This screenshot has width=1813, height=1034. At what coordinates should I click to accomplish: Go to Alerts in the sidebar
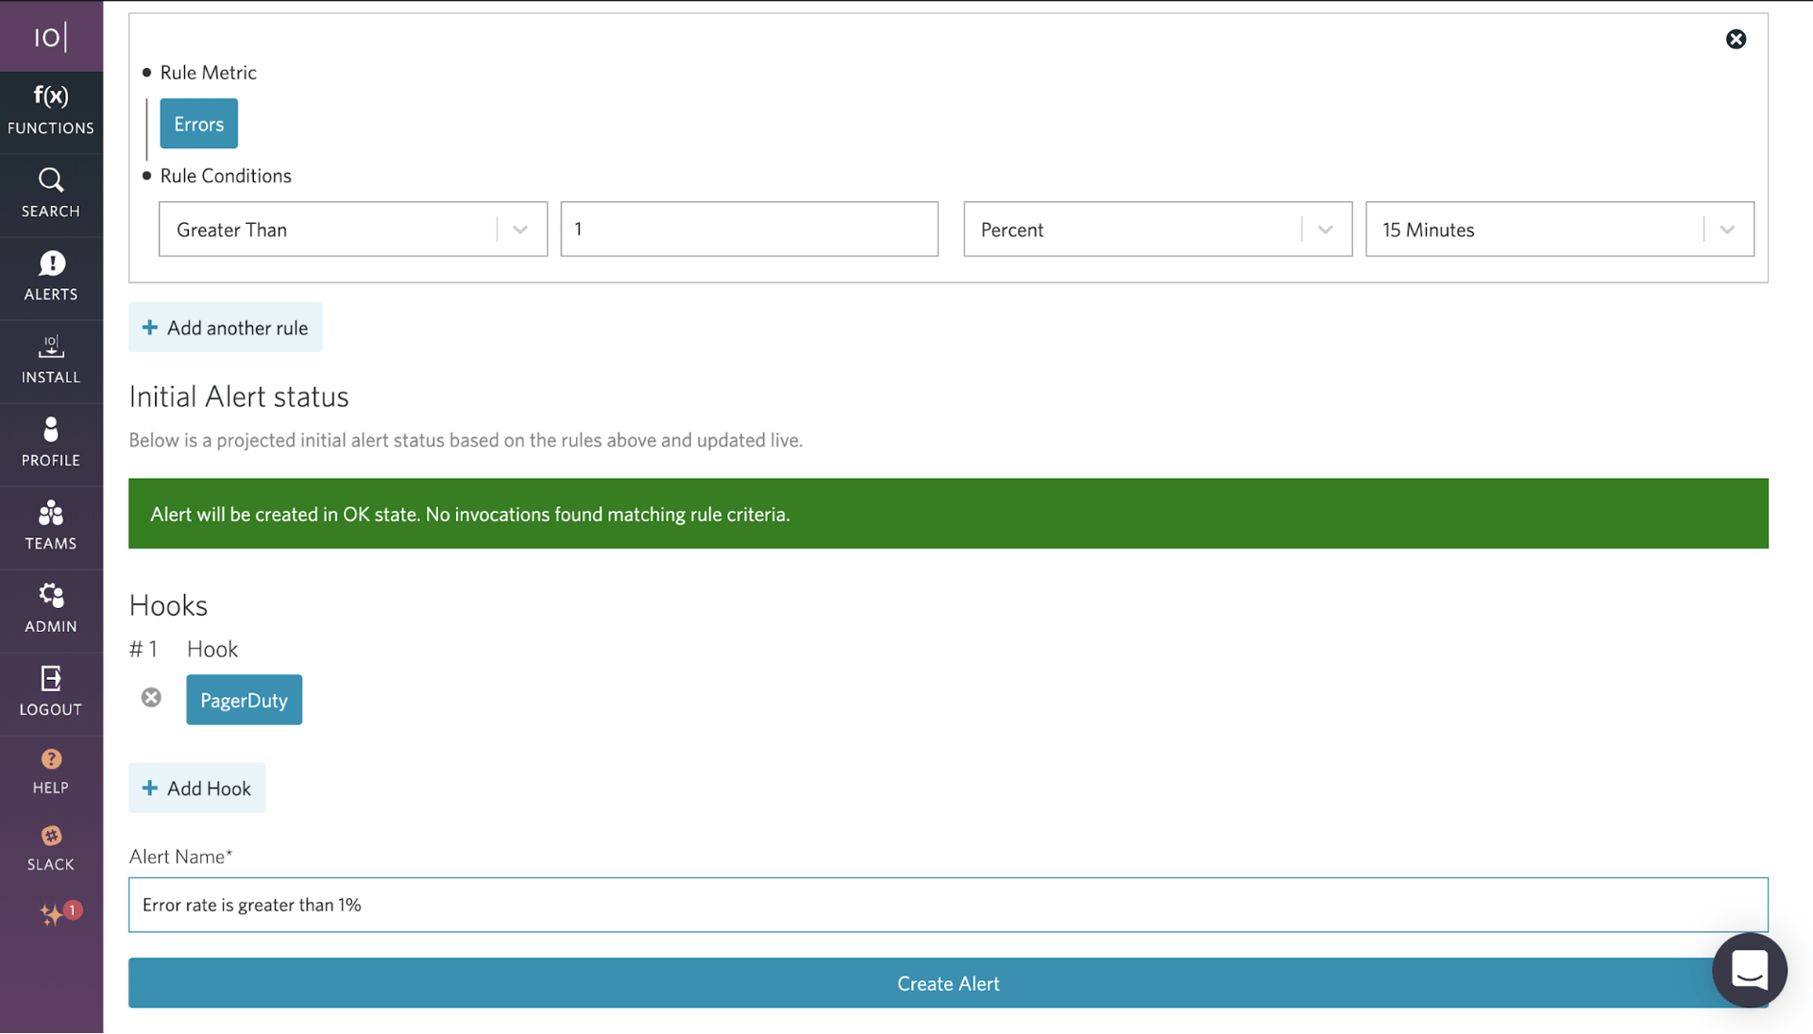tap(51, 277)
